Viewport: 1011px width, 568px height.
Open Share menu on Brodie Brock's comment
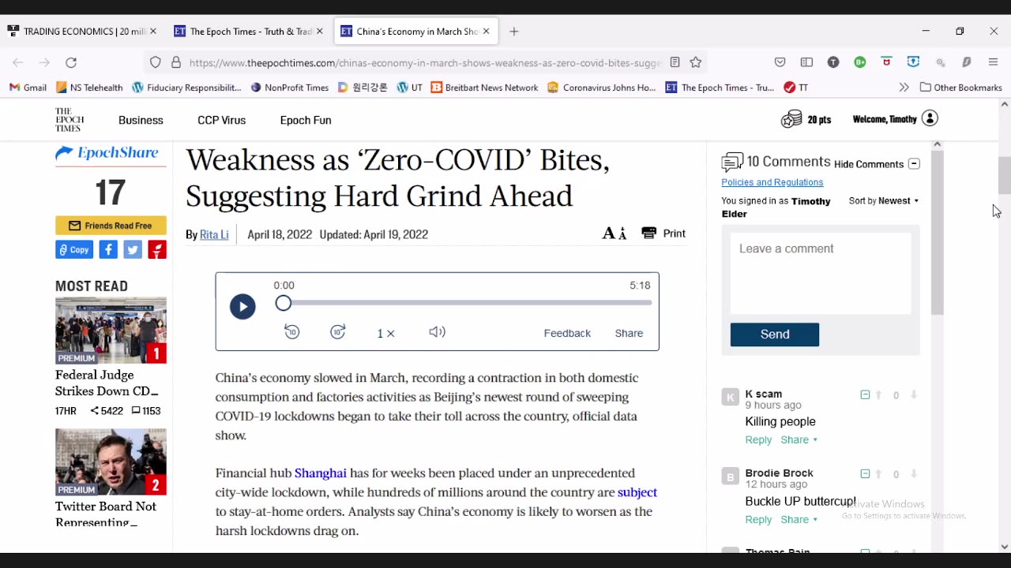799,519
